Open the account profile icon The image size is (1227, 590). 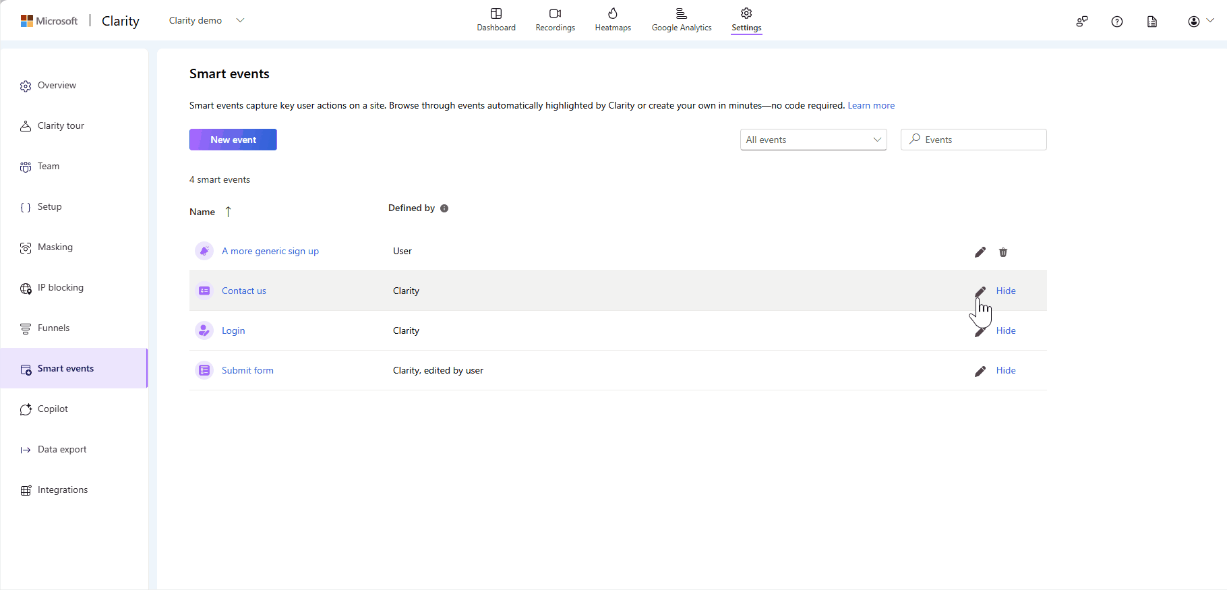(x=1194, y=22)
